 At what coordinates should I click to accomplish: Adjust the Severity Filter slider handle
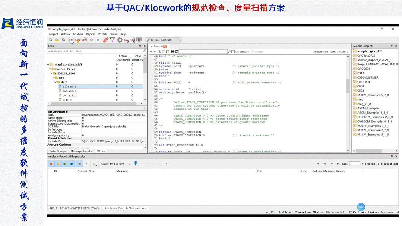(136, 163)
